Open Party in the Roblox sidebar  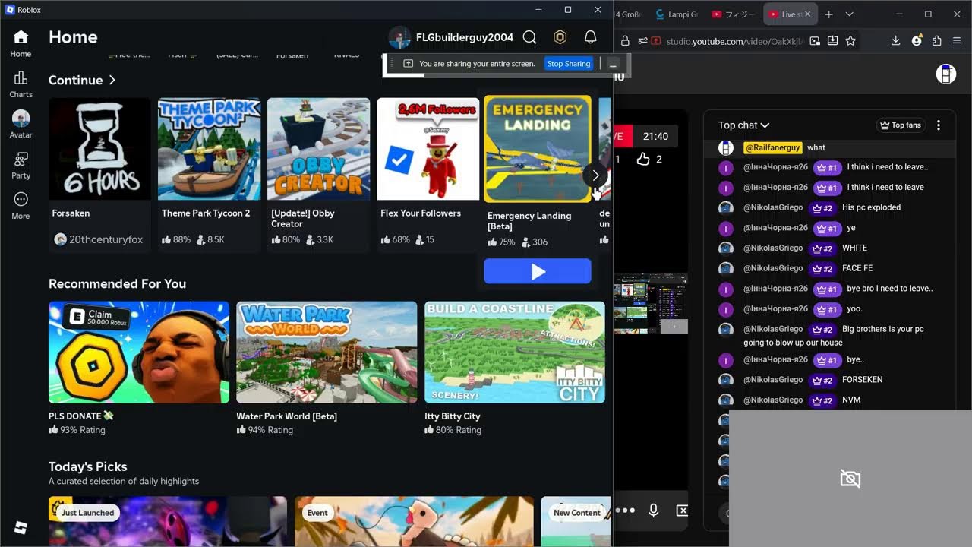pos(21,165)
